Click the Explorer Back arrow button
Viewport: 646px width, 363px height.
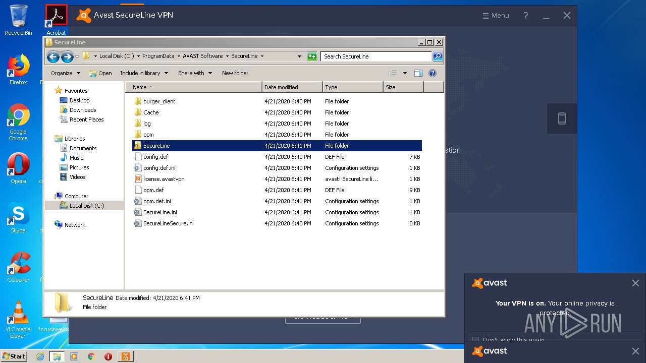(53, 56)
